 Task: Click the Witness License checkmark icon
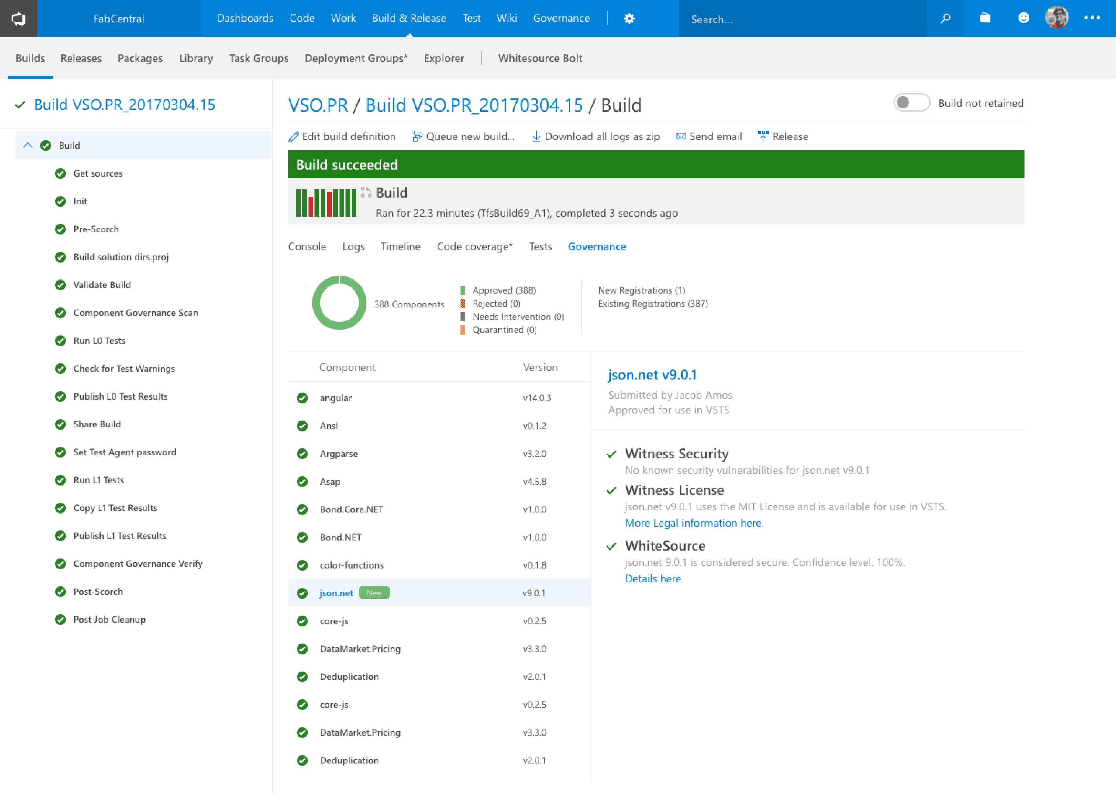coord(611,490)
